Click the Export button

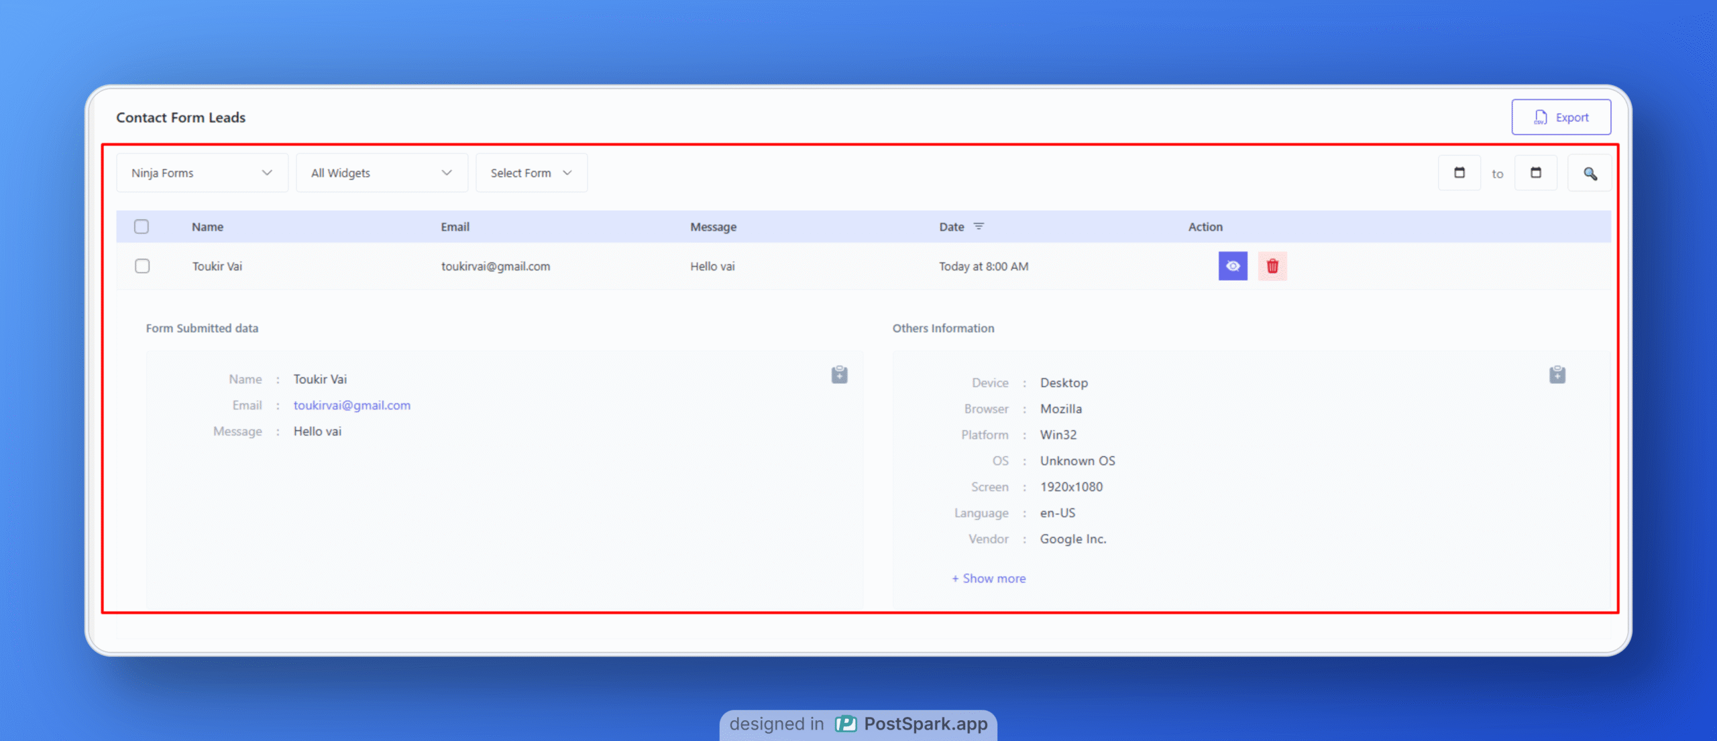[1561, 117]
